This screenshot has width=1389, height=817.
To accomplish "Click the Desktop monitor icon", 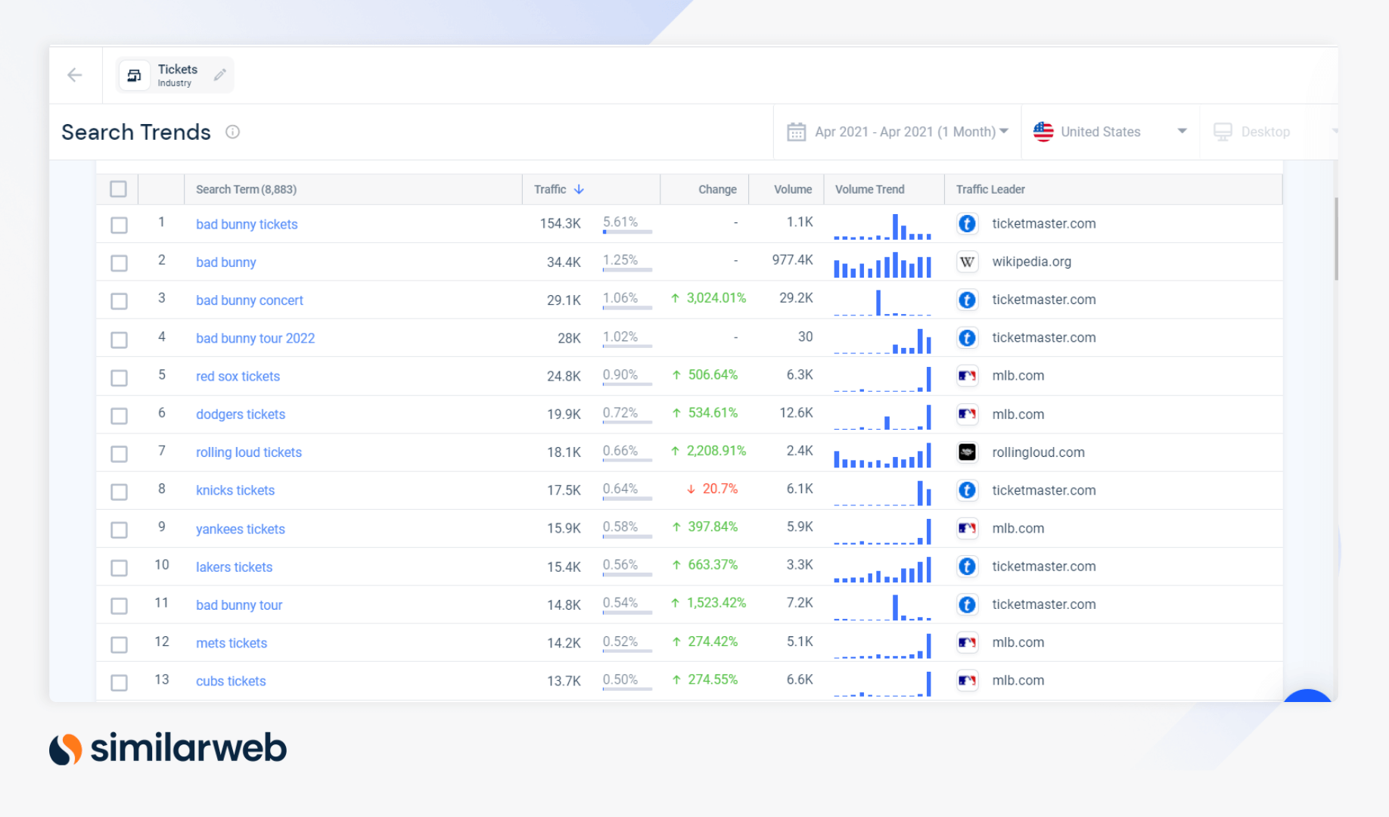I will [x=1223, y=132].
